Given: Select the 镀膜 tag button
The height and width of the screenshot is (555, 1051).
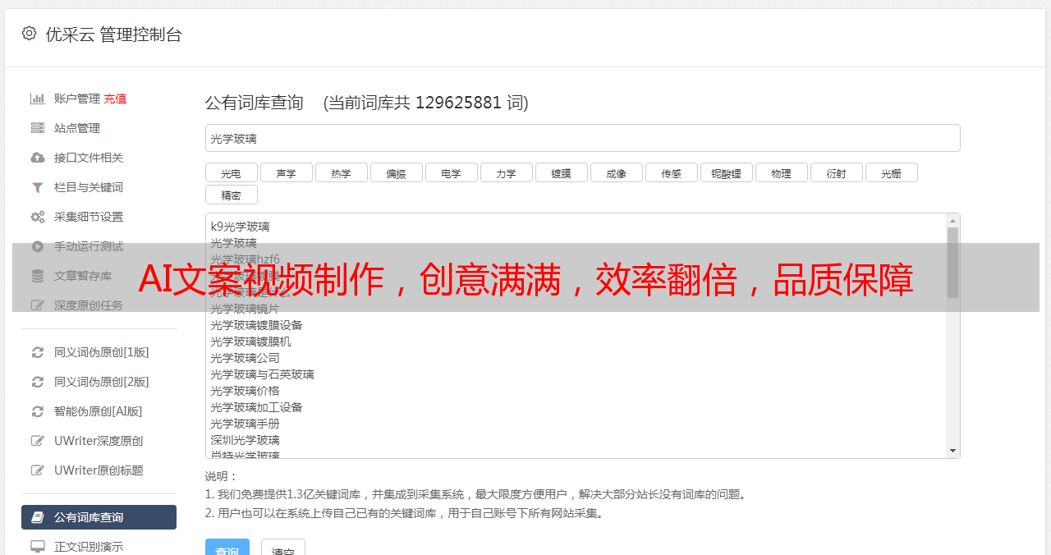Looking at the screenshot, I should click(561, 172).
